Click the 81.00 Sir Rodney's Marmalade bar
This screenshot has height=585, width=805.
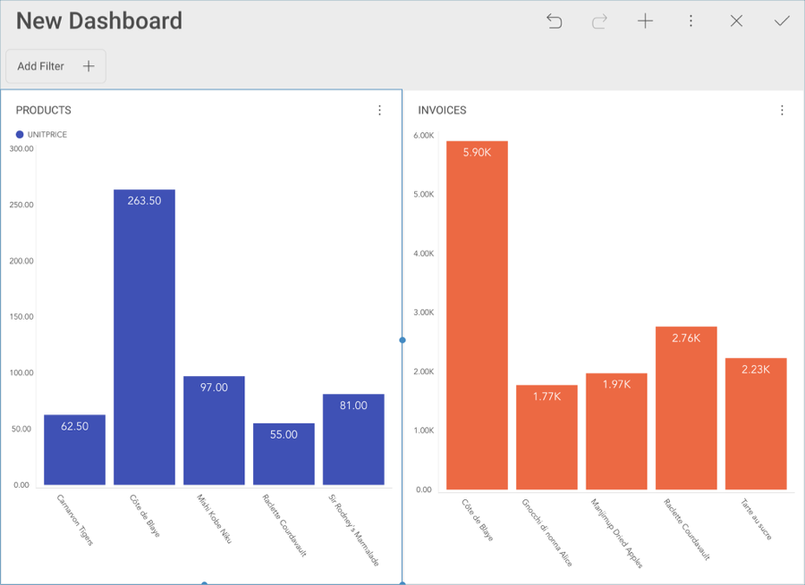click(353, 439)
